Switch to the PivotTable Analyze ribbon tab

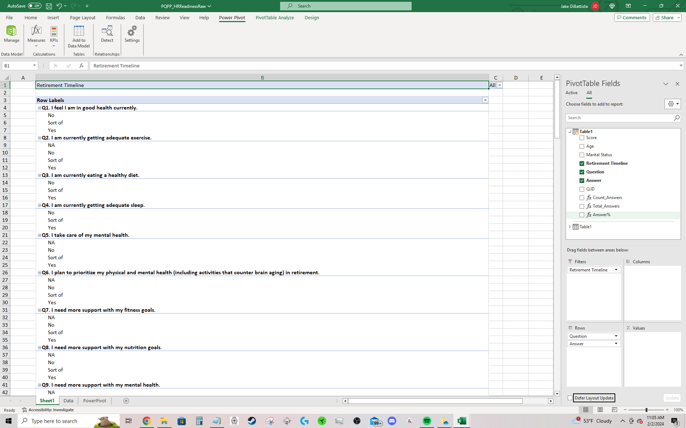click(274, 18)
